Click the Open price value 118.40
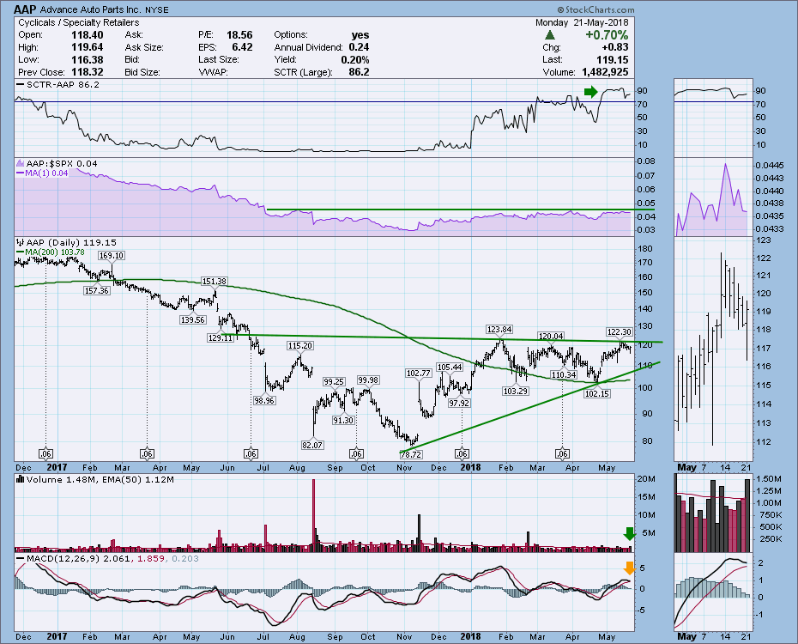Viewport: 798px width, 644px height. (x=88, y=34)
